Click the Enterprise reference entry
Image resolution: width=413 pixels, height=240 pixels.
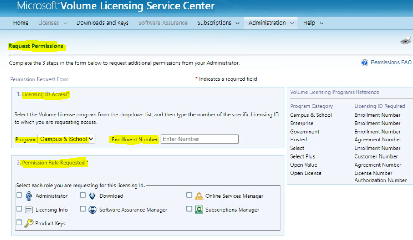302,123
